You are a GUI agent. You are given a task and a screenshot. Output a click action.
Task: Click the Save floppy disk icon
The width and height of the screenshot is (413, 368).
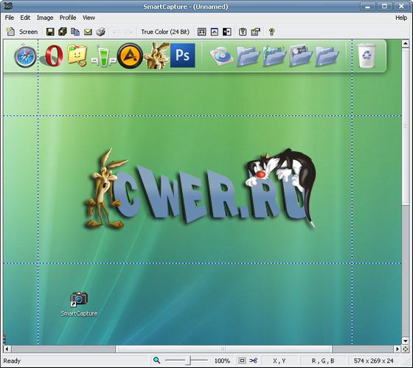pyautogui.click(x=50, y=32)
